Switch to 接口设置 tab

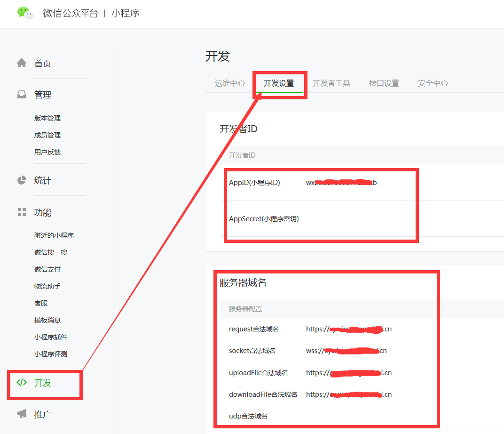(x=384, y=83)
